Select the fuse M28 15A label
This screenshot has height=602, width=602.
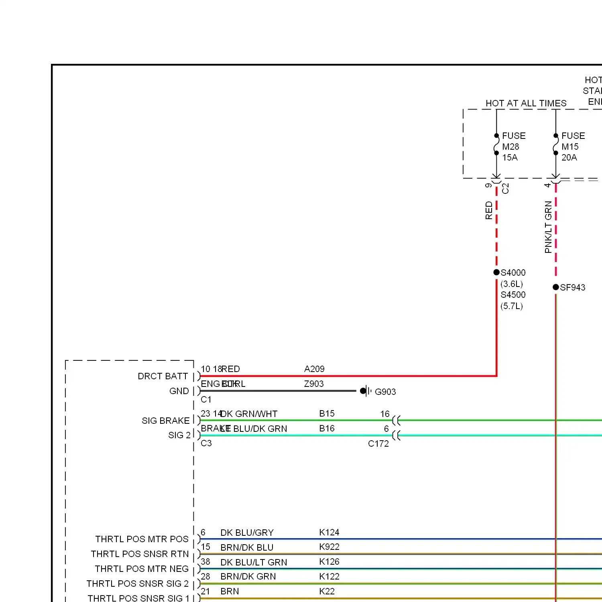[x=514, y=146]
